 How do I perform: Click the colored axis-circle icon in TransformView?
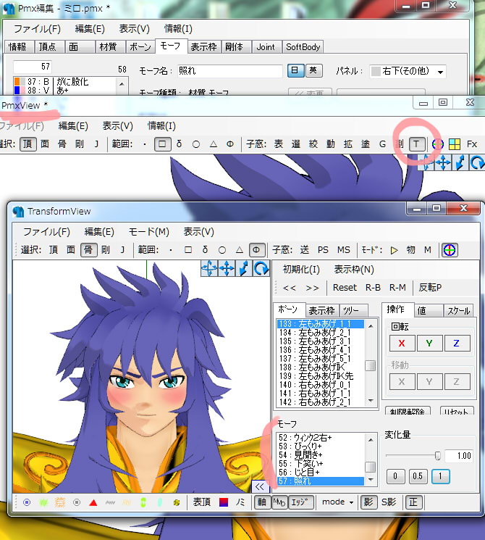(450, 250)
